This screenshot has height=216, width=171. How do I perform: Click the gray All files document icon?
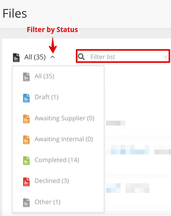(26, 77)
